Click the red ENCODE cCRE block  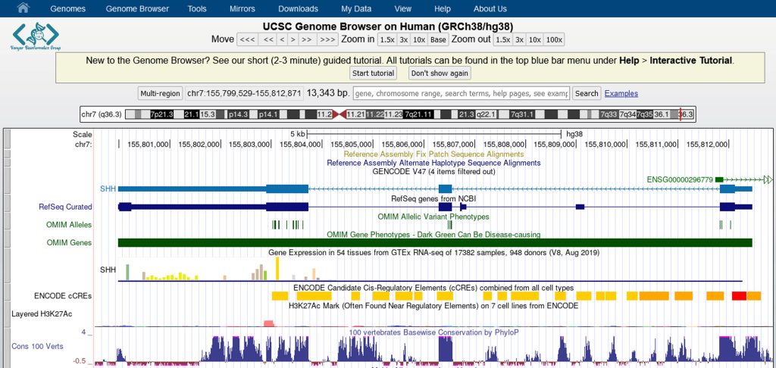tap(739, 295)
